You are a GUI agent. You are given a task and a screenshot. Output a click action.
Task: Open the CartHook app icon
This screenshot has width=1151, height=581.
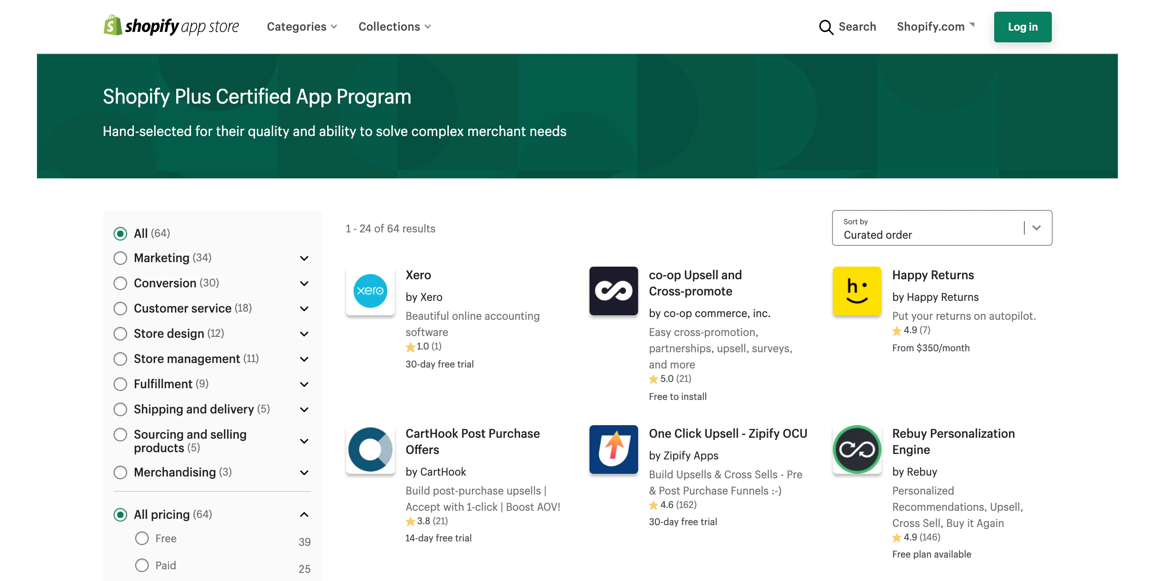[370, 449]
